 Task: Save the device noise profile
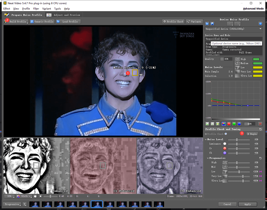[x=212, y=23]
